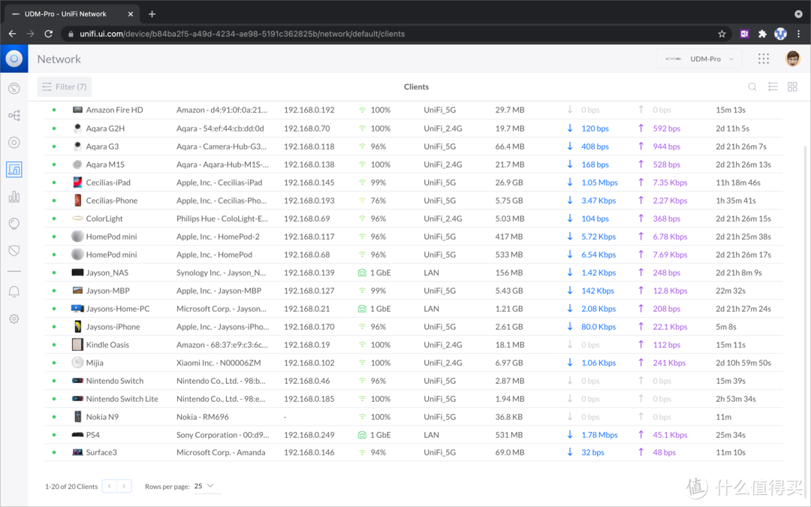Click IP address 192.168.0.138
811x507 pixels.
(x=309, y=164)
